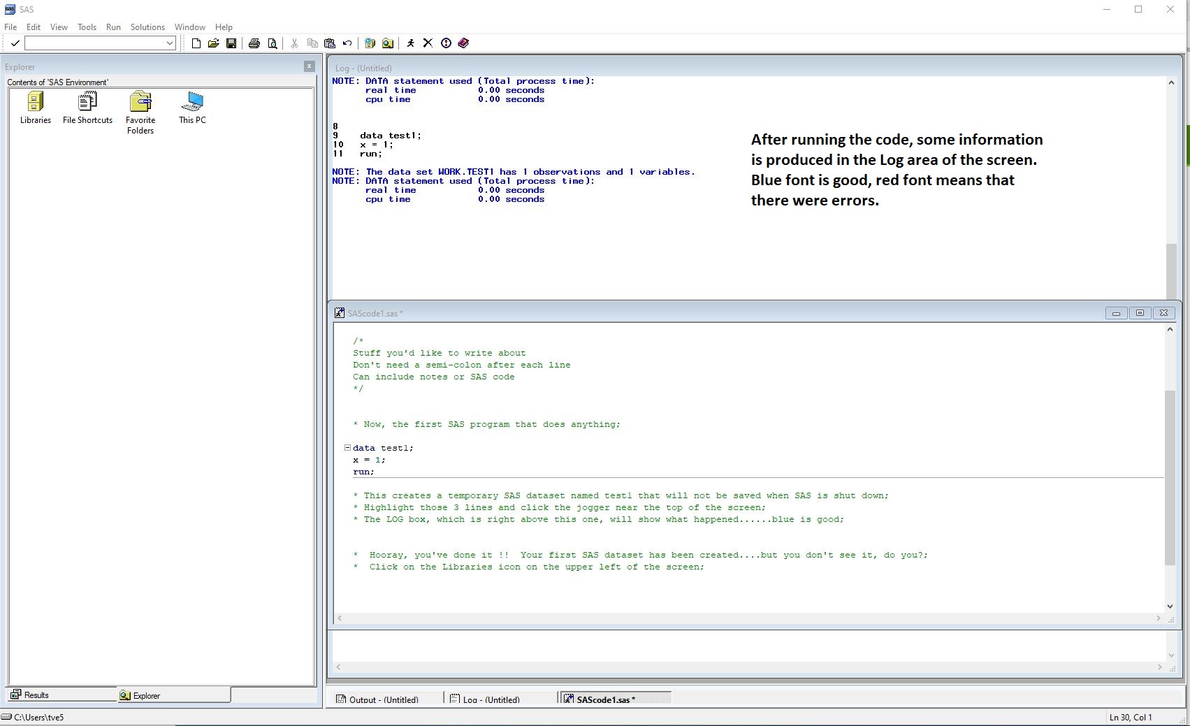Viewport: 1190px width, 726px height.
Task: Click the Break exclamation toolbar icon
Action: 446,43
